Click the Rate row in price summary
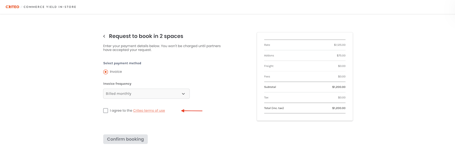455x153 pixels. pyautogui.click(x=305, y=45)
